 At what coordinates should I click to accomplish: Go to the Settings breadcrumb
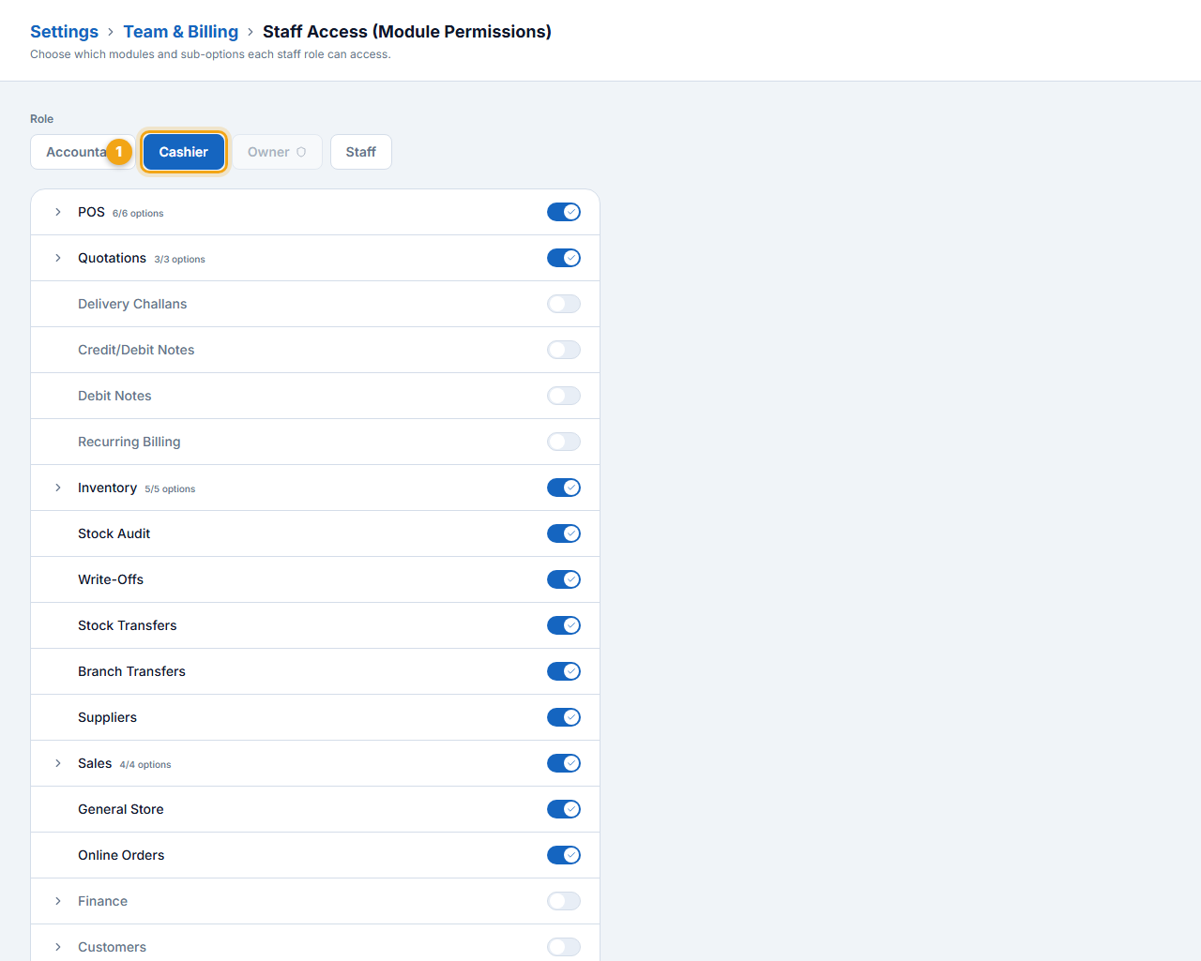click(64, 32)
